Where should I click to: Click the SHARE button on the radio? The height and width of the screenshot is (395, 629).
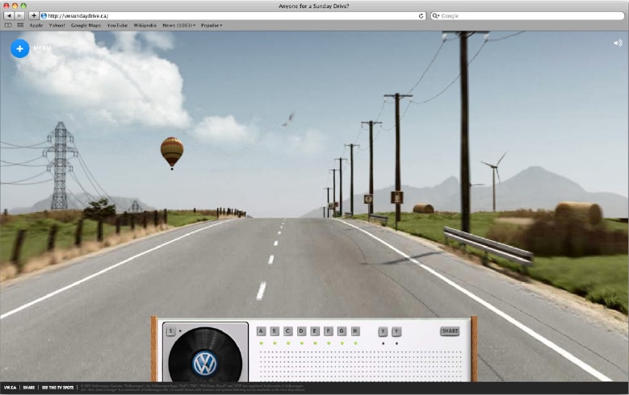(x=450, y=331)
